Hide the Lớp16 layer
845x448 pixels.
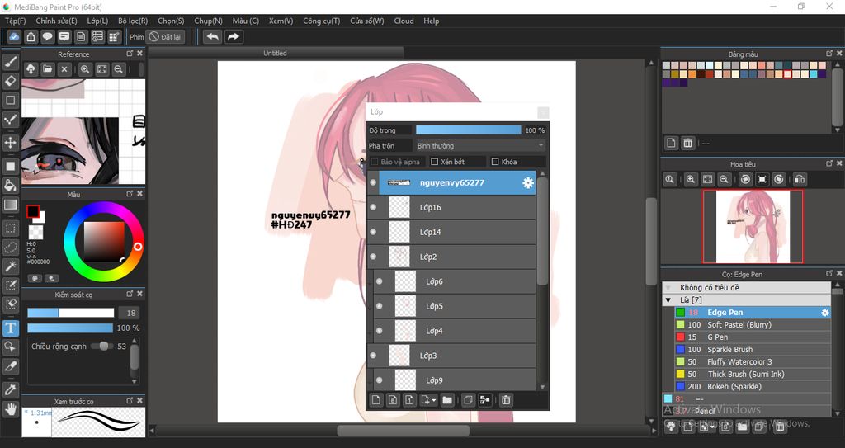(x=373, y=208)
